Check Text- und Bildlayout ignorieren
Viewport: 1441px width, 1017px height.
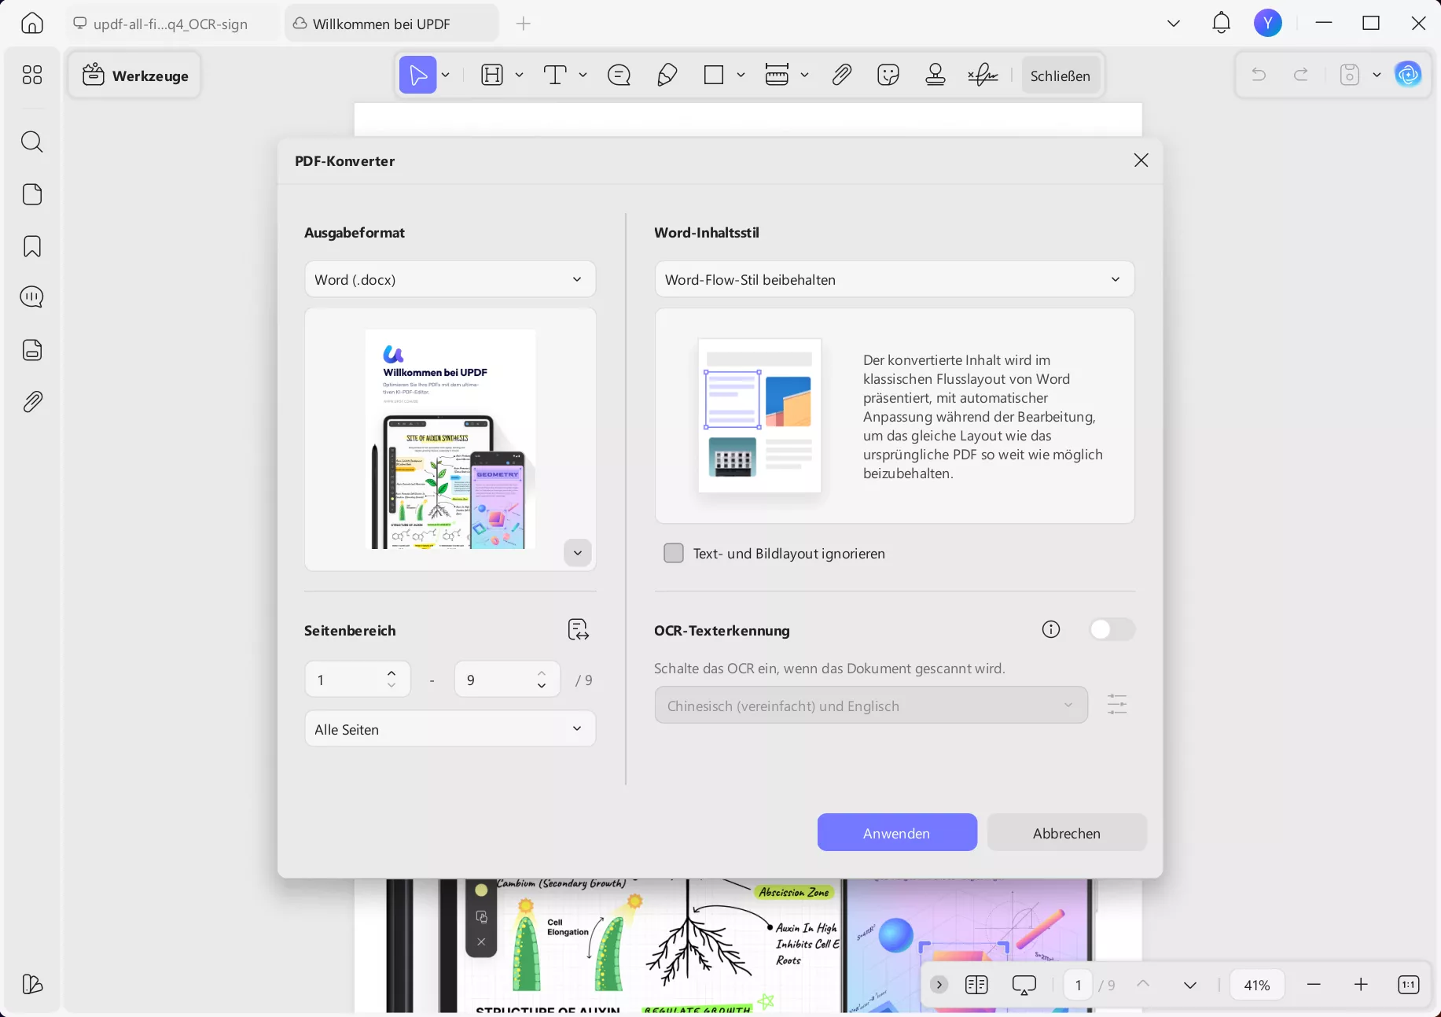674,553
